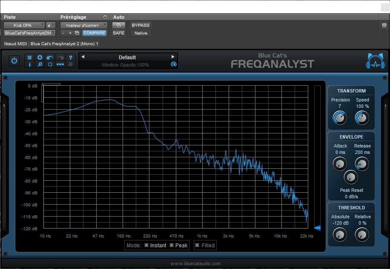This screenshot has height=269, width=390.
Task: Click the circular preset control icon
Action: coord(174,64)
